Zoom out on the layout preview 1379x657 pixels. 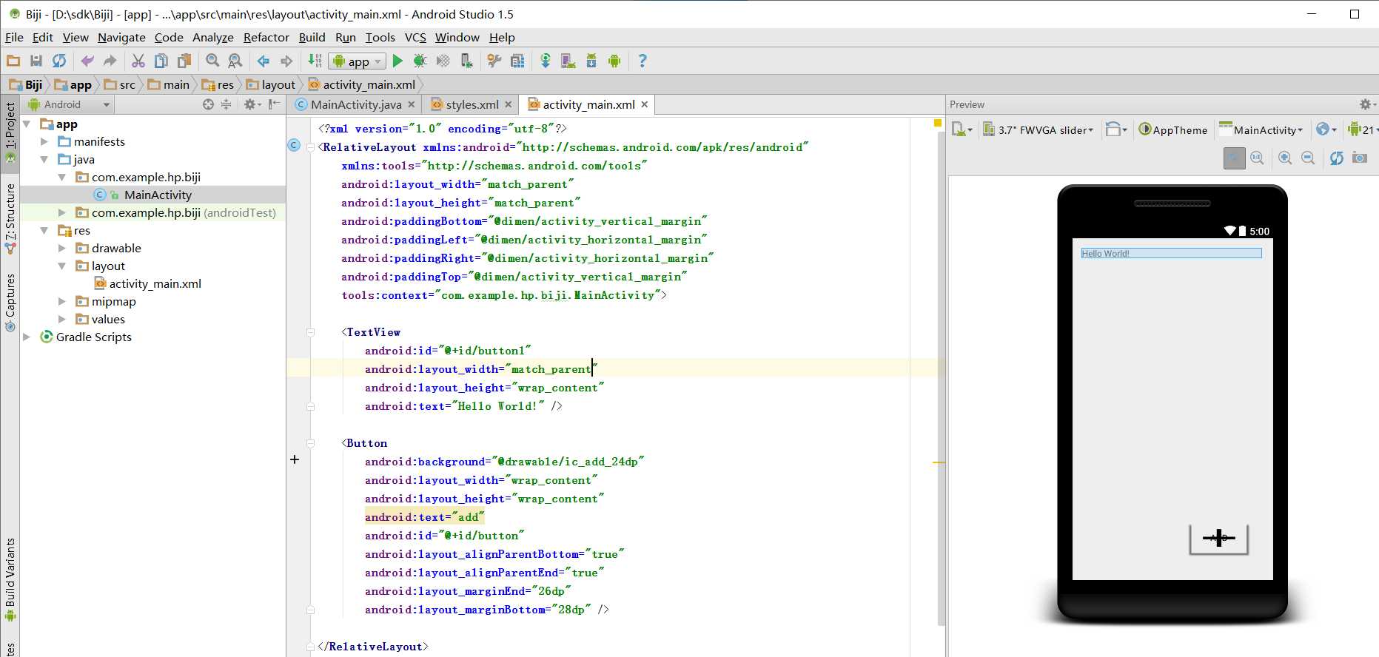point(1308,158)
